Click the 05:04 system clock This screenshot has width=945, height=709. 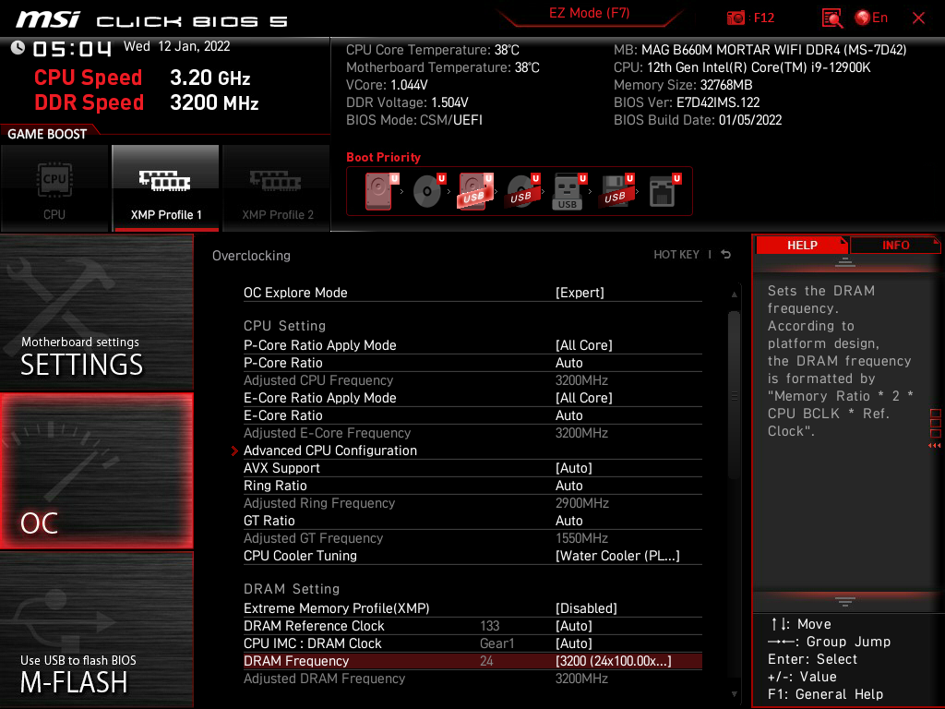(72, 48)
